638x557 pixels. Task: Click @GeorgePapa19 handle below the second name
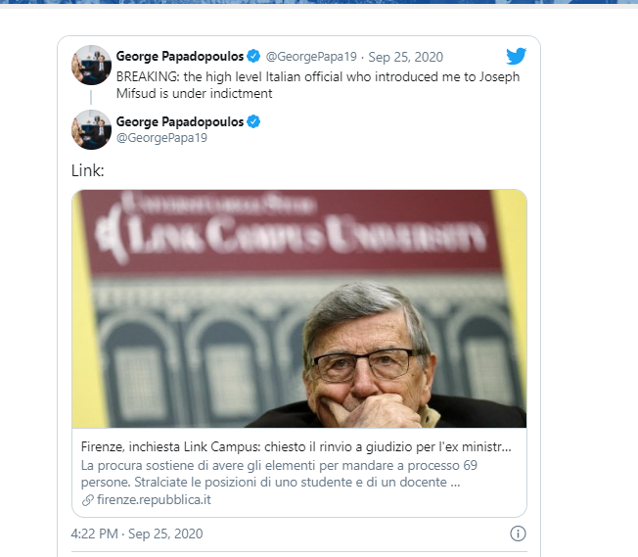tap(161, 138)
